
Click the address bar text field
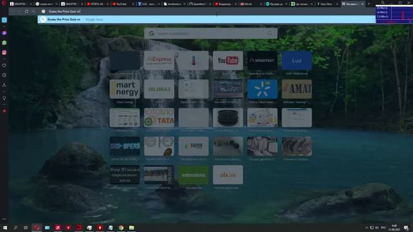[208, 12]
